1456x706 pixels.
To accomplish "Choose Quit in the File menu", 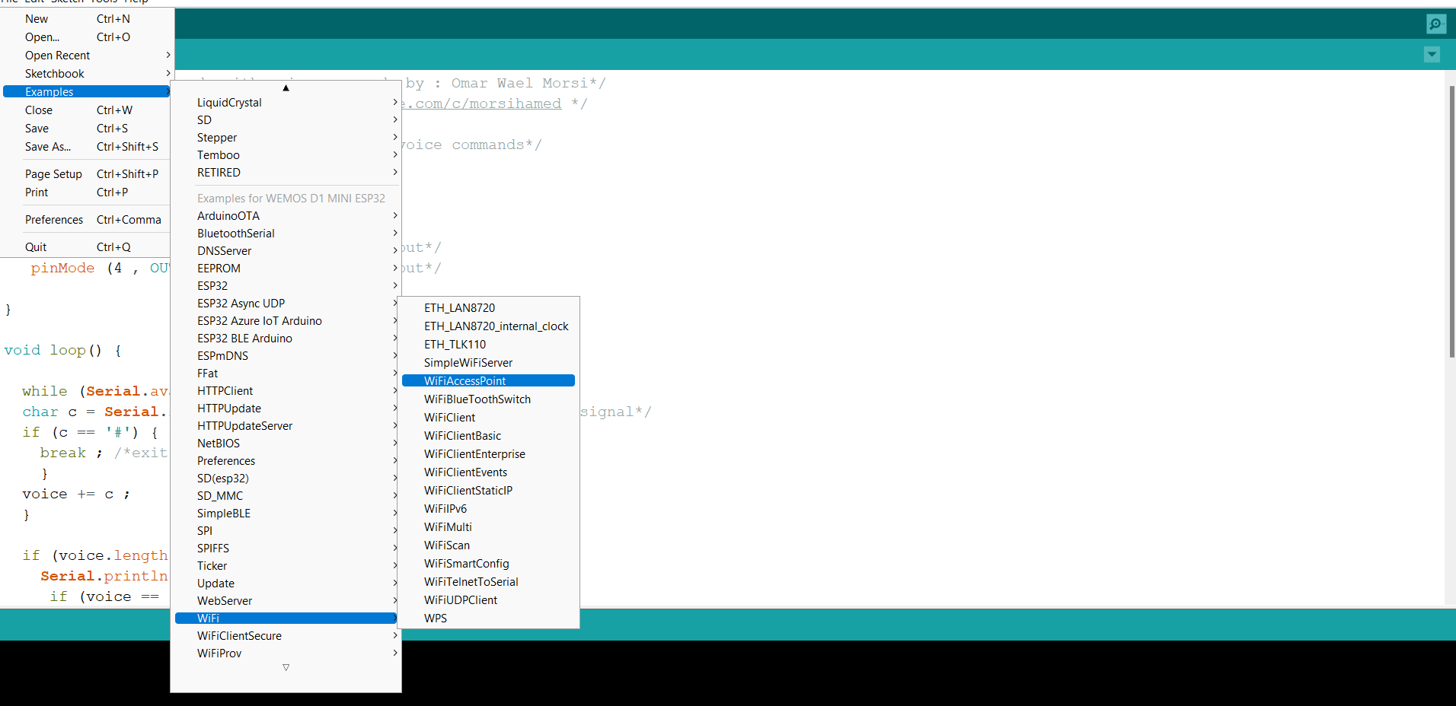I will point(86,247).
